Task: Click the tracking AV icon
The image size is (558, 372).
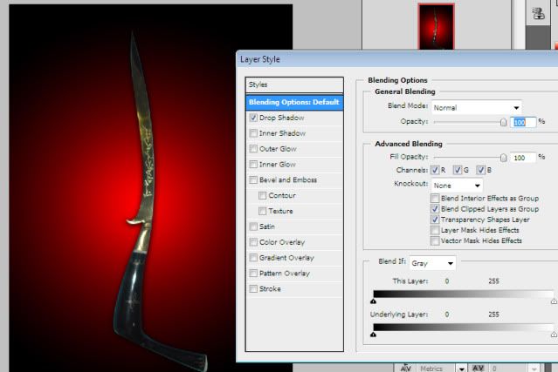Action: click(479, 369)
